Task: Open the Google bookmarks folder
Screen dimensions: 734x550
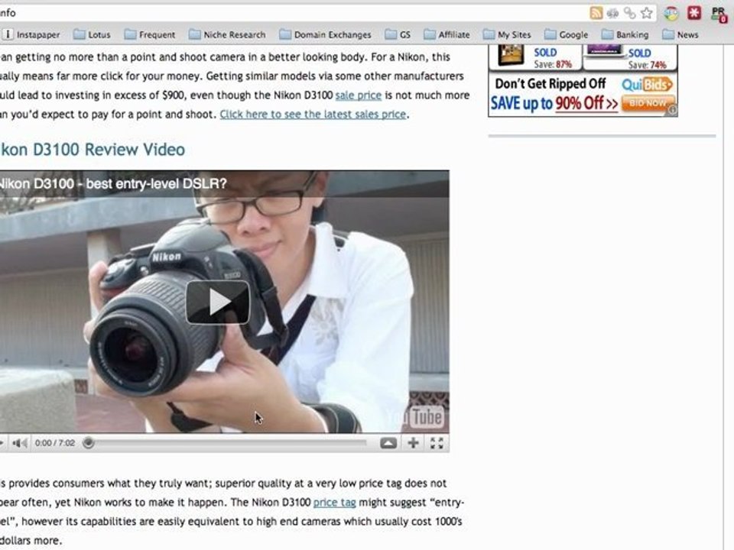Action: [567, 34]
